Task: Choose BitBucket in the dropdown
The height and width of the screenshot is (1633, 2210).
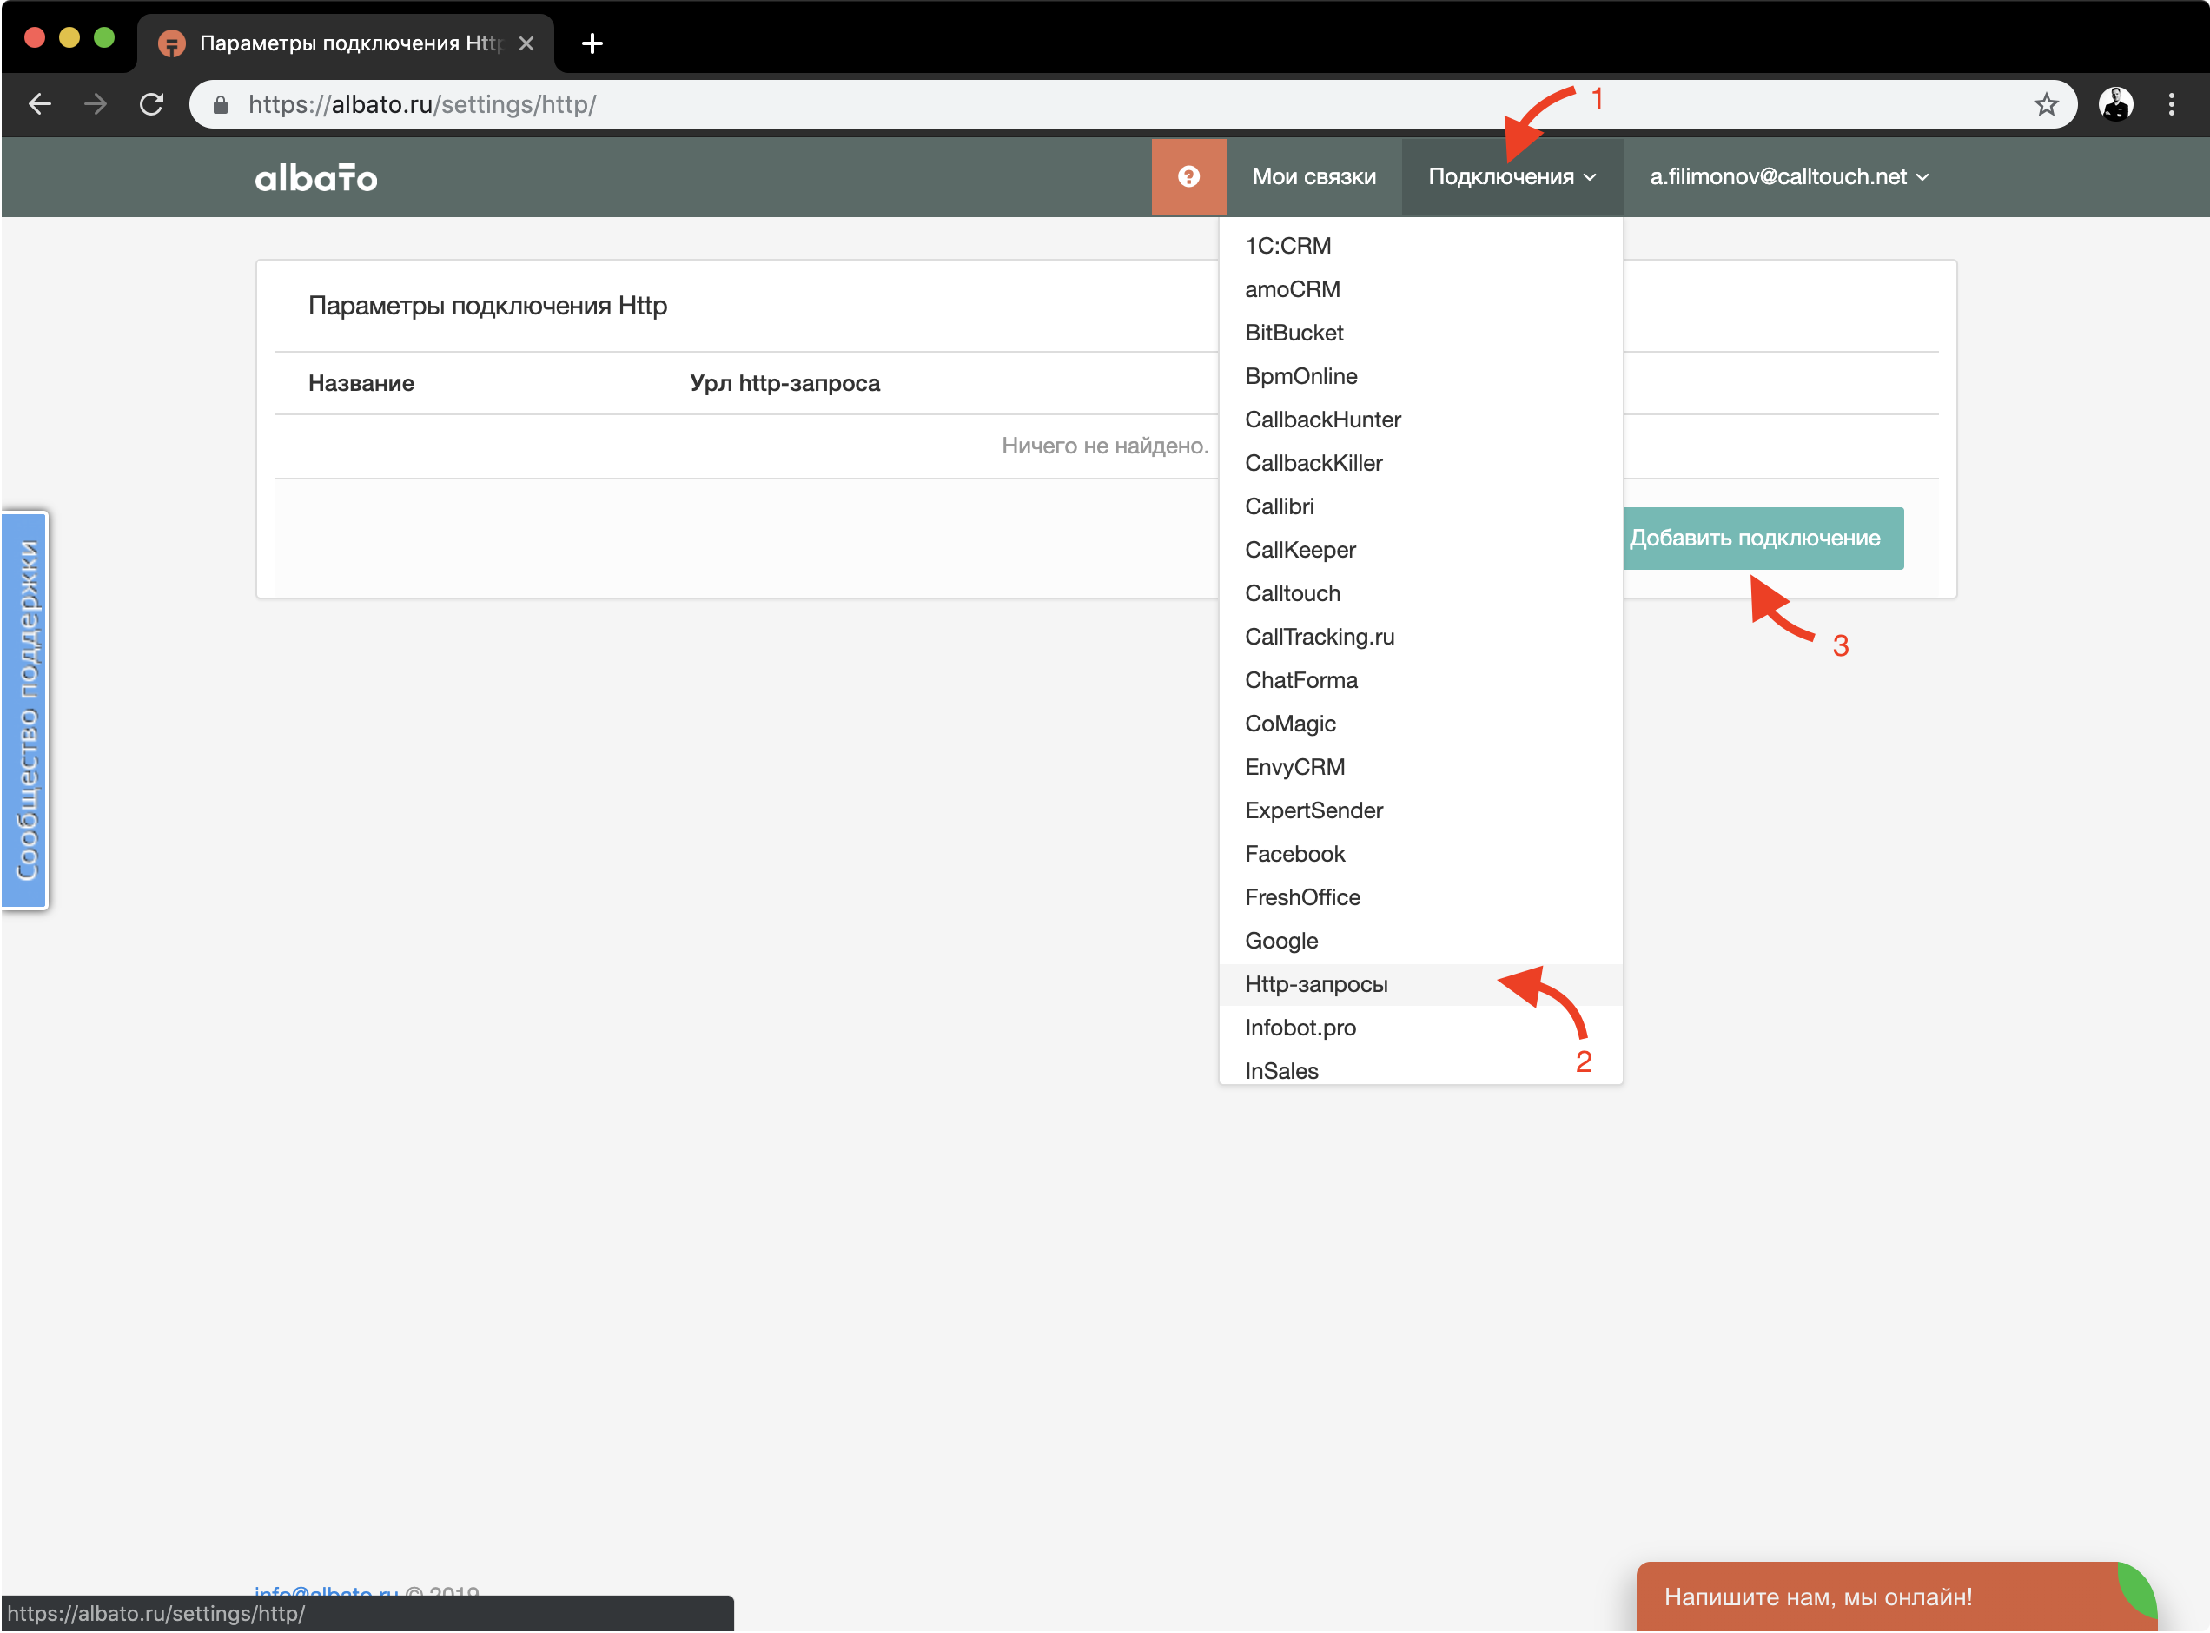Action: [x=1420, y=334]
